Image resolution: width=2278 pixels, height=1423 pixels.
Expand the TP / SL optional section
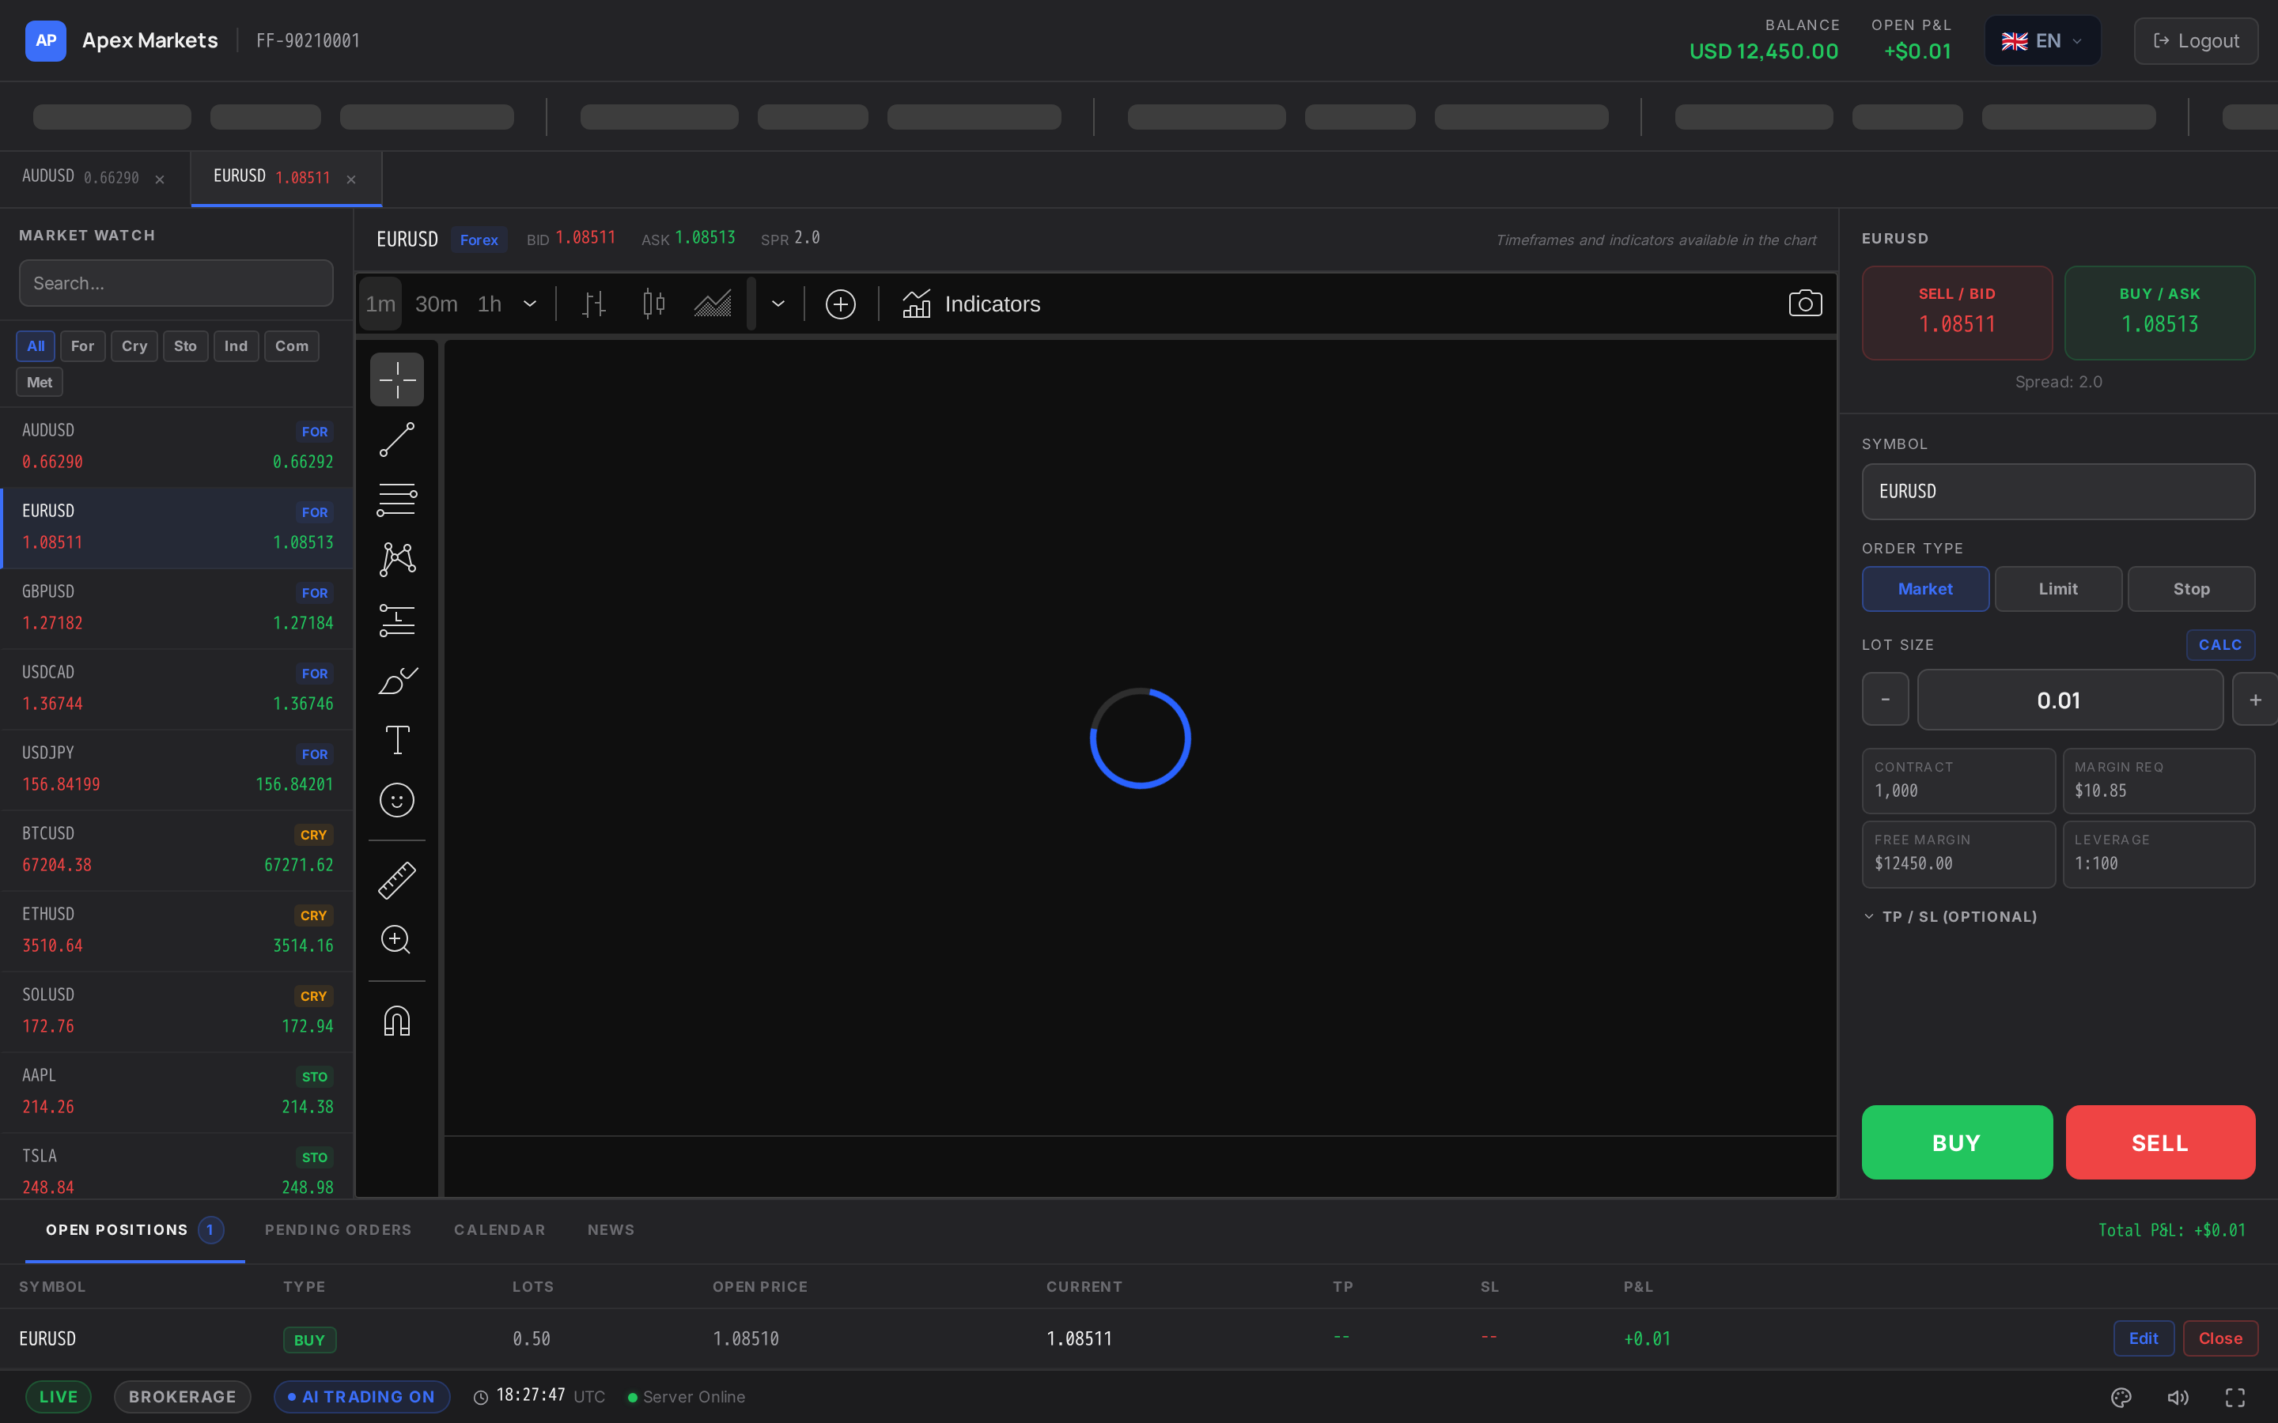1950,917
